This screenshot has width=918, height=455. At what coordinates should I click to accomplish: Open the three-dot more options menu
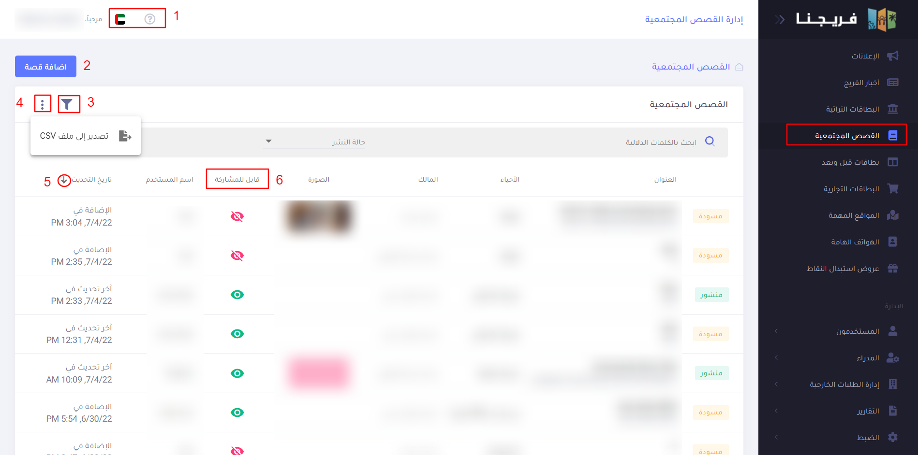coord(43,104)
